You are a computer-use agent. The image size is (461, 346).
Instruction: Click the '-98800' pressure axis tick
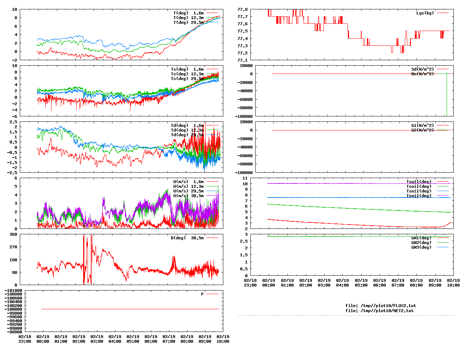point(15,332)
